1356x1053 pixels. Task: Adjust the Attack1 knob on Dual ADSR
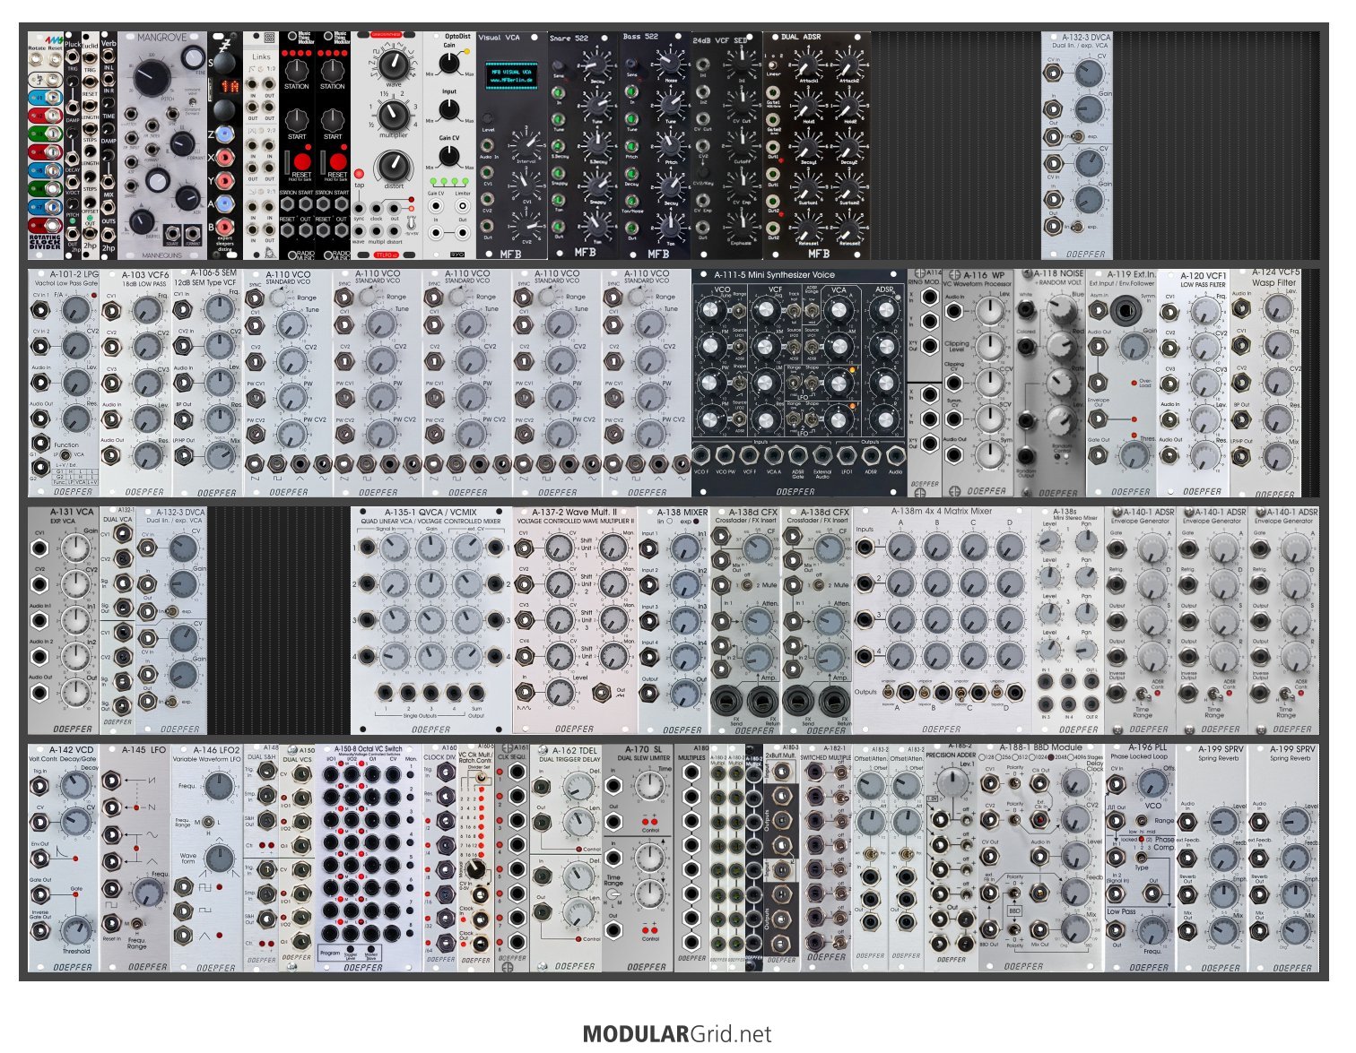(x=809, y=63)
